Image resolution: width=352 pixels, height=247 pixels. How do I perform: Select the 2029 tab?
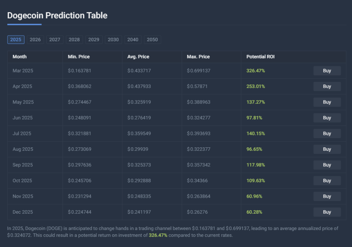(x=94, y=39)
